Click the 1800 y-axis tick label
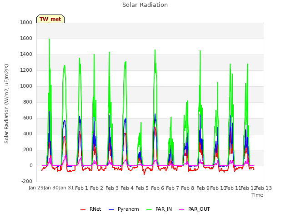Viewport: 291px width, 218px height. [x=26, y=22]
